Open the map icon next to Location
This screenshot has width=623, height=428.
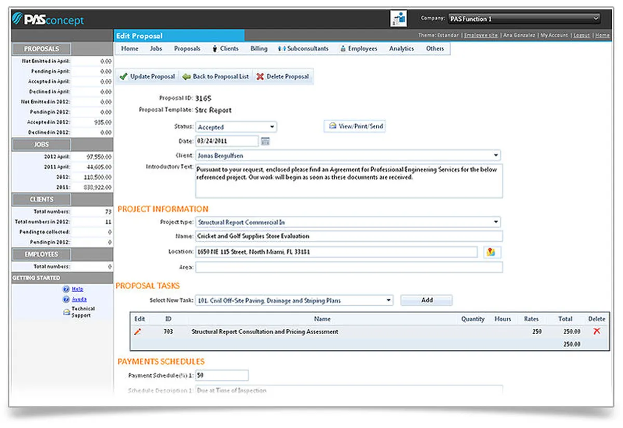coord(491,252)
